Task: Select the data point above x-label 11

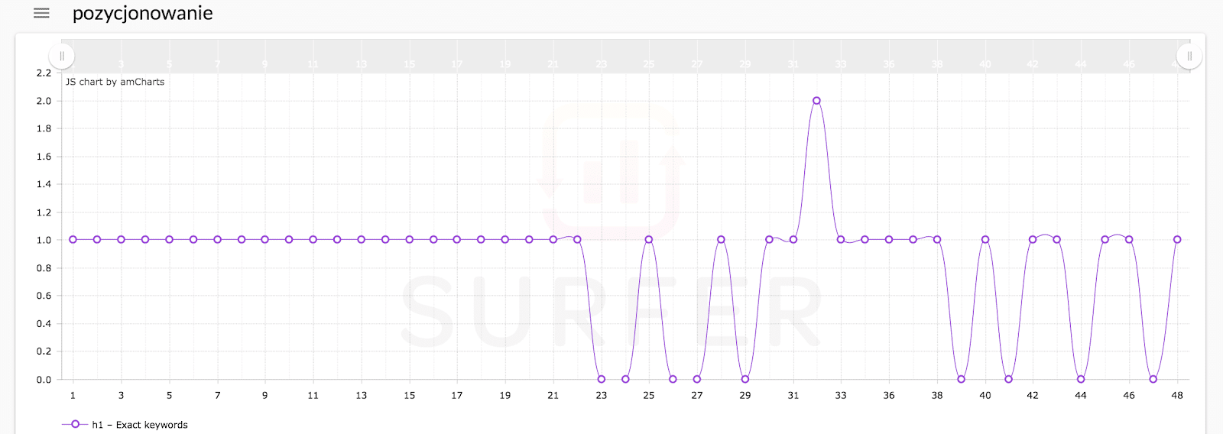Action: (313, 240)
